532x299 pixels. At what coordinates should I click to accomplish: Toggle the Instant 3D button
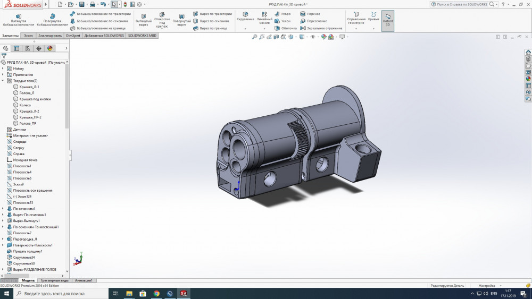(x=388, y=20)
